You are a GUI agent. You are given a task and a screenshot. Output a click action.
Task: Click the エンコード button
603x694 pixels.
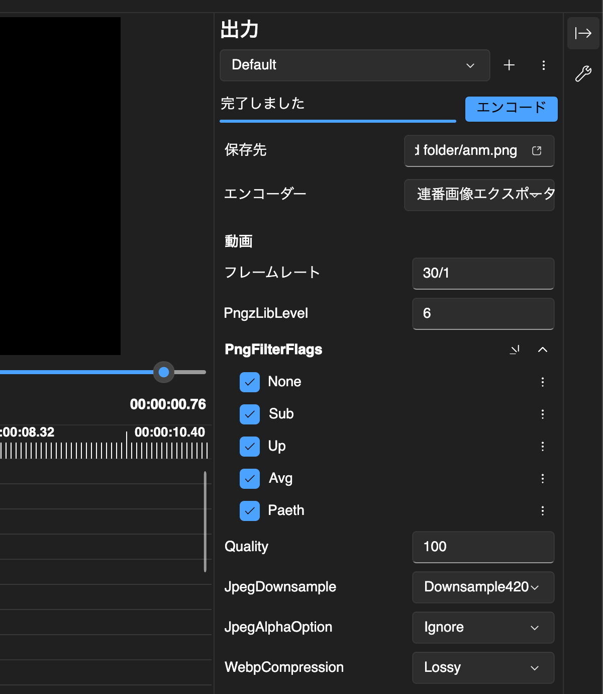511,109
